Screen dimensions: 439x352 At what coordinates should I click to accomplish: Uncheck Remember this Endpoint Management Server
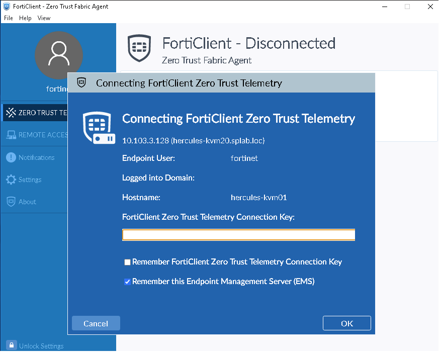[x=128, y=282]
